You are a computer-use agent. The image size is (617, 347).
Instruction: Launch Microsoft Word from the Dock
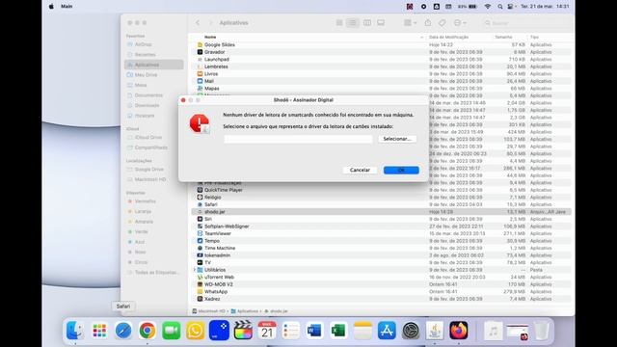click(315, 330)
